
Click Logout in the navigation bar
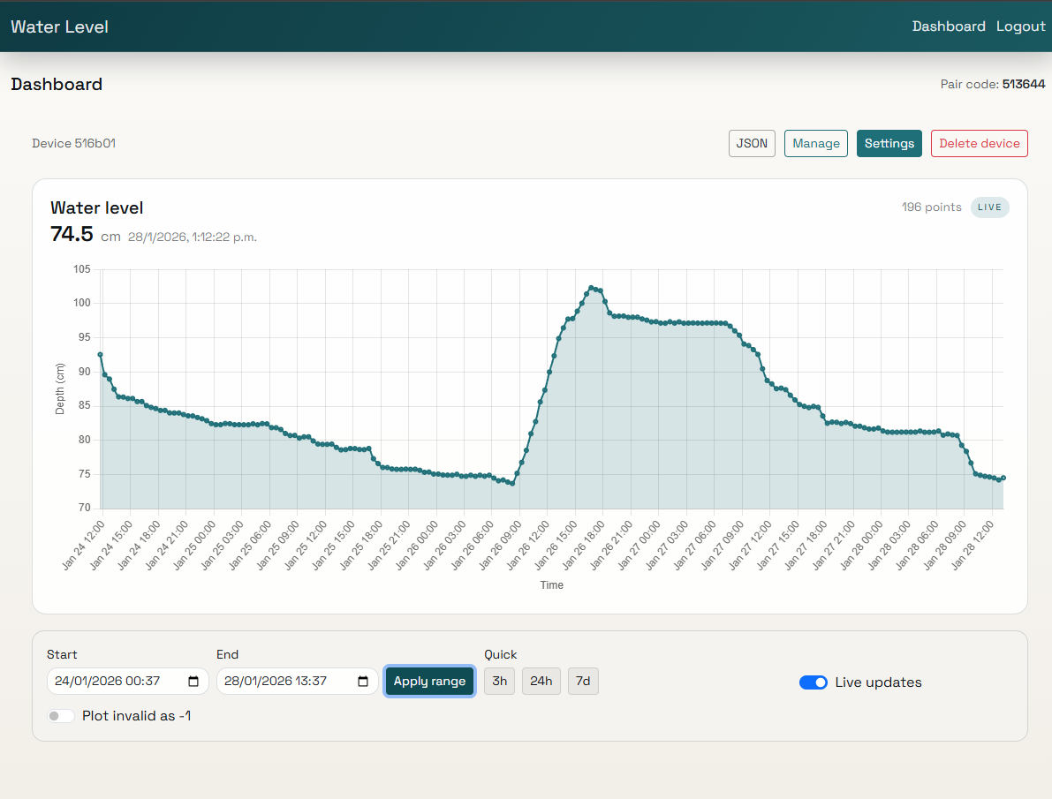(1020, 26)
